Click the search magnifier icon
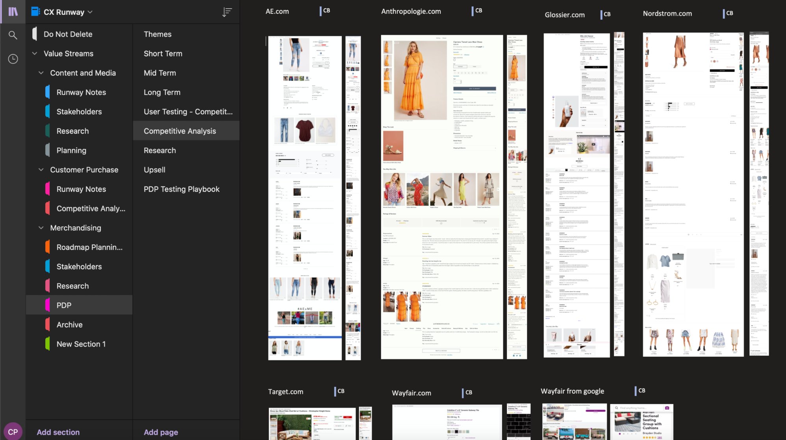 pyautogui.click(x=13, y=35)
